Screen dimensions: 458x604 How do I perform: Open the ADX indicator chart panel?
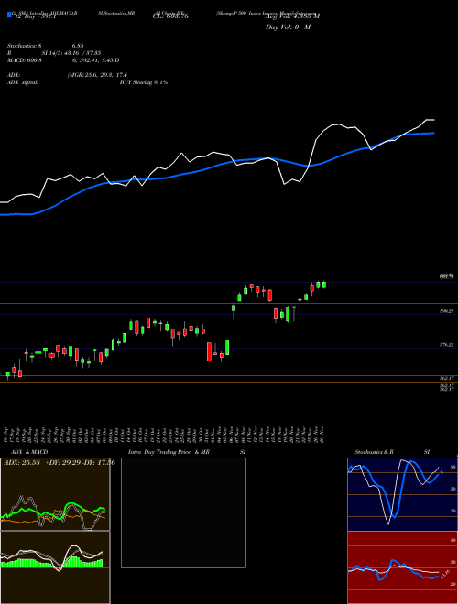(55, 494)
